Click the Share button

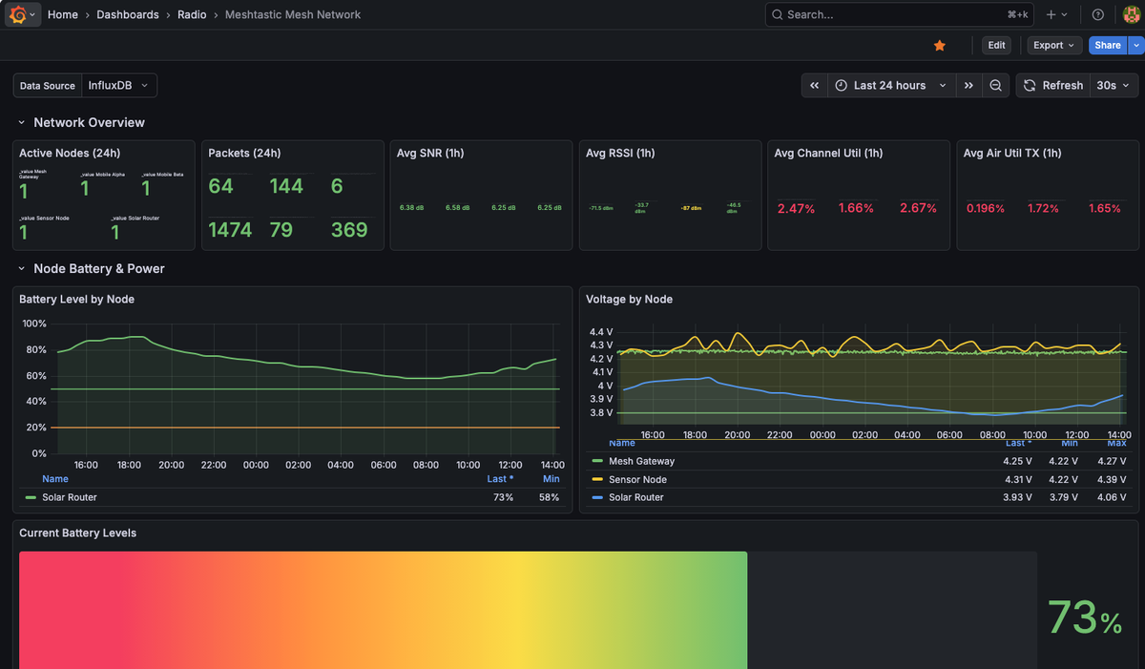click(x=1106, y=45)
